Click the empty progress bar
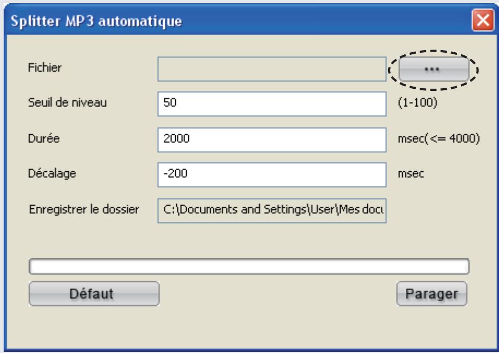 [249, 266]
